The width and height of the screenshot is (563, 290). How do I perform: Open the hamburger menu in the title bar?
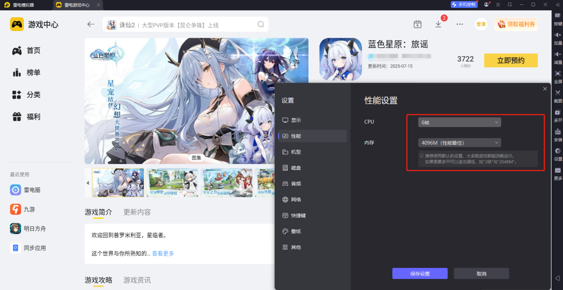point(499,4)
